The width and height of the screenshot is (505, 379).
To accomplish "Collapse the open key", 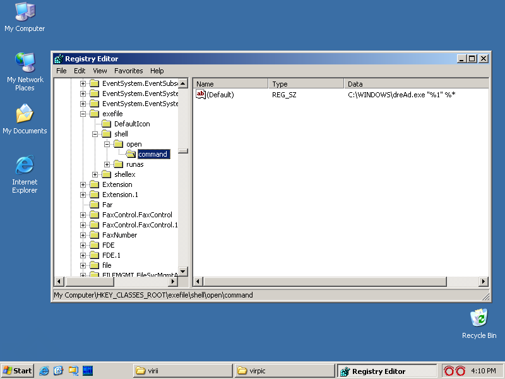I will click(x=107, y=144).
